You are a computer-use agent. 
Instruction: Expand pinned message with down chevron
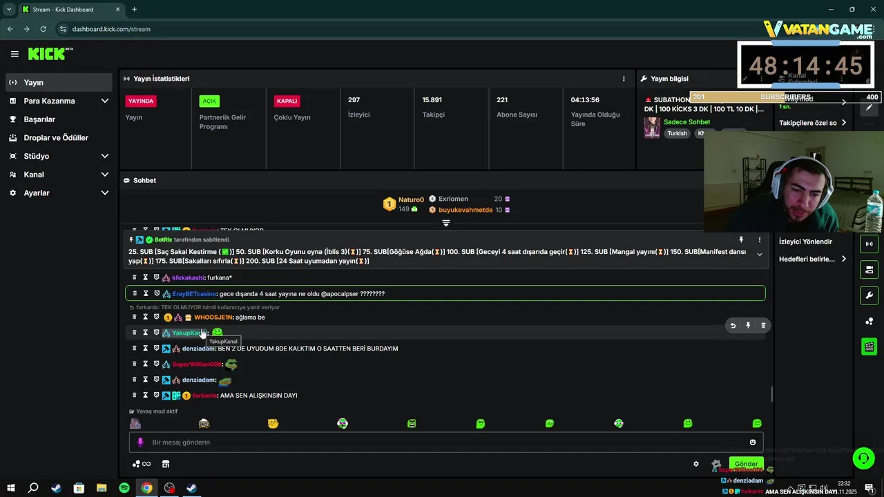pos(759,255)
